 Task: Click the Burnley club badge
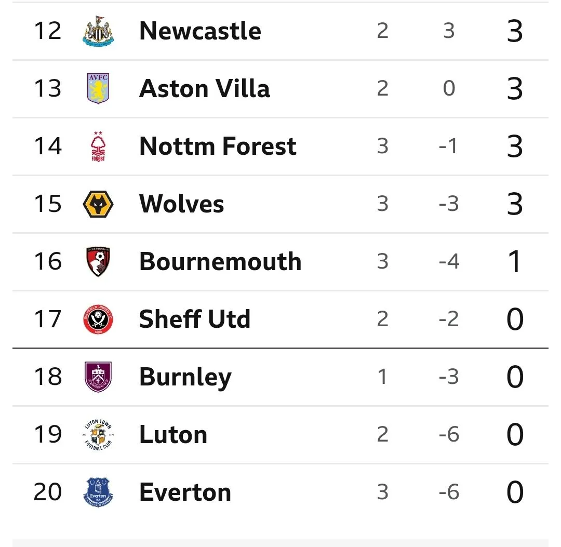(x=98, y=377)
